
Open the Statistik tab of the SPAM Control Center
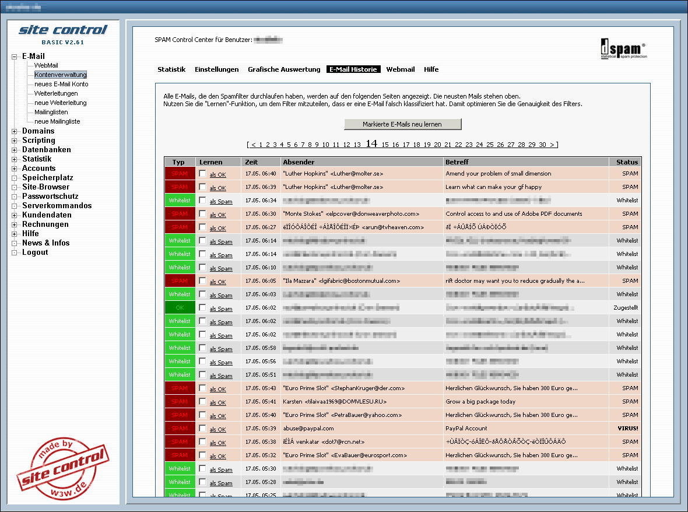171,69
